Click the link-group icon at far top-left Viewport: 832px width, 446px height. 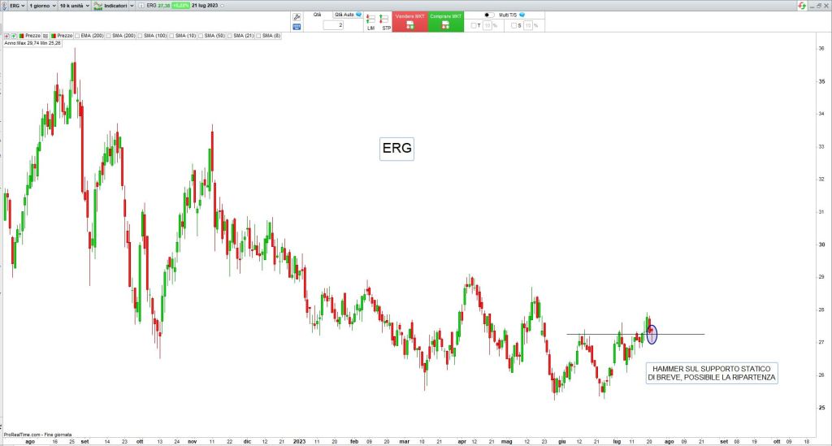click(4, 6)
